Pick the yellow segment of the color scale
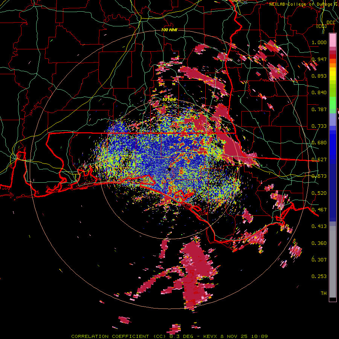This screenshot has height=339, width=339. click(x=333, y=74)
